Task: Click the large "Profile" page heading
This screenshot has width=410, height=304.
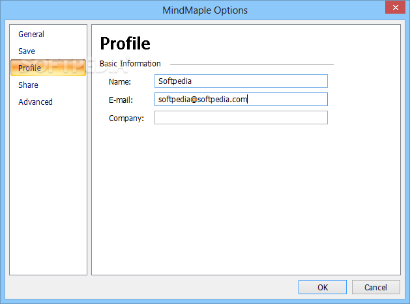Action: pos(125,43)
